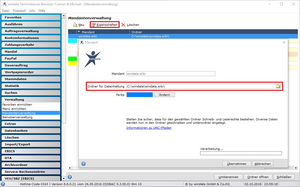Screen dimensions: 300x187
Task: Open Eigenschaften from the toolbar
Action: pyautogui.click(x=105, y=25)
